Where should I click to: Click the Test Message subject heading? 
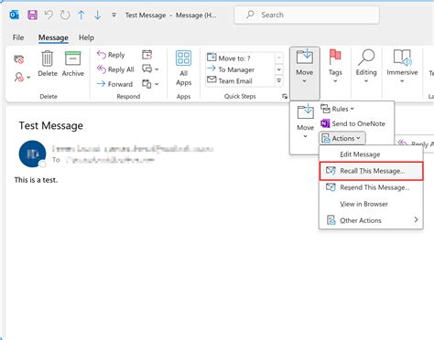point(51,125)
